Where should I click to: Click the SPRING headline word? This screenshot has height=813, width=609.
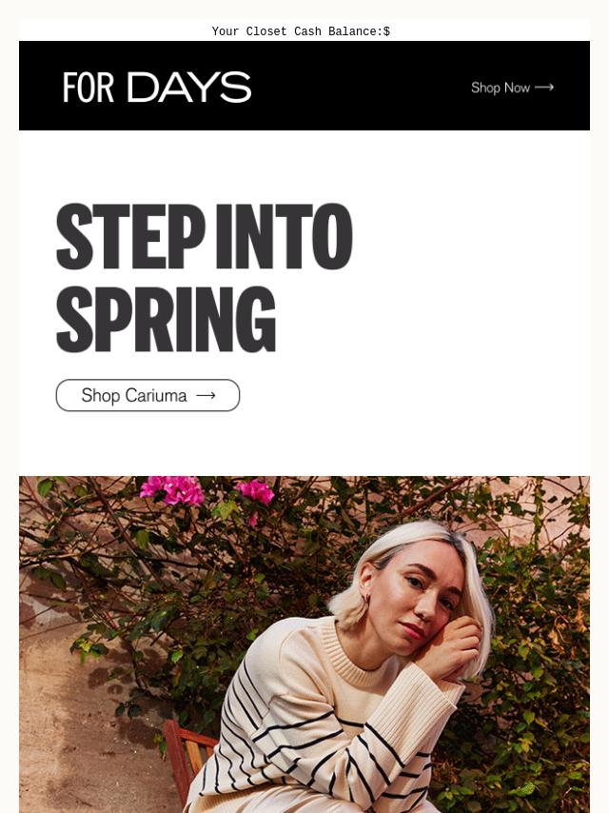point(166,320)
